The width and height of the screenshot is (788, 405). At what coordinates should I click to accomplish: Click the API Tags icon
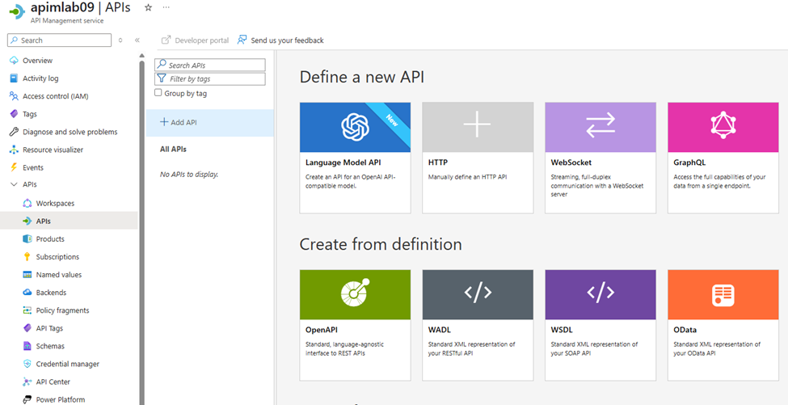[x=27, y=328]
